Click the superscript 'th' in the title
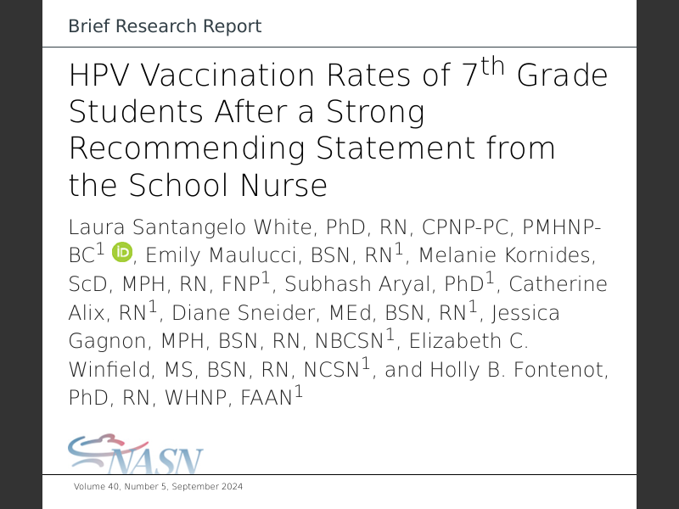The height and width of the screenshot is (509, 679). pos(492,66)
